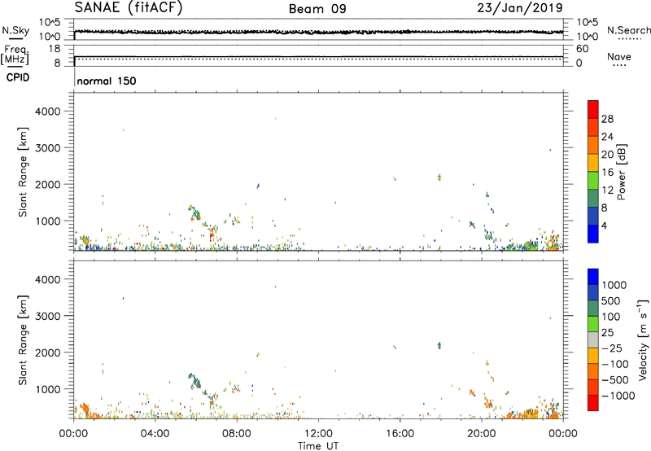651x451 pixels.
Task: Click the 60 tick on Nave axis
Action: coord(583,49)
